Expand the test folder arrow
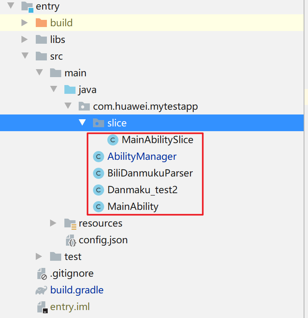Viewport: 308px width, 318px height. coord(39,256)
